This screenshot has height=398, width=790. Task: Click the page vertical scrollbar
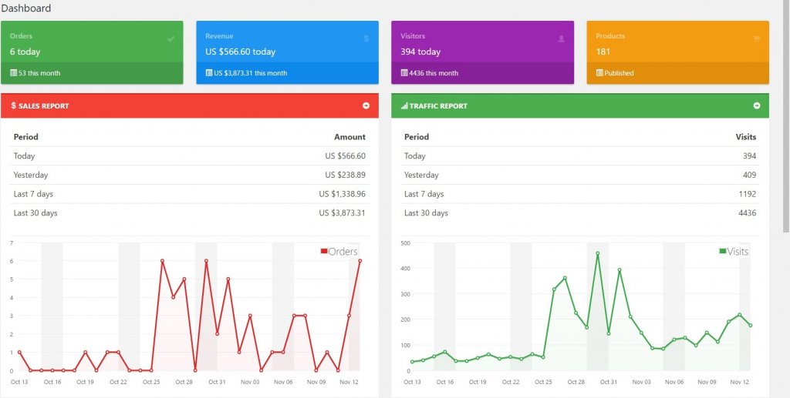pos(786,116)
